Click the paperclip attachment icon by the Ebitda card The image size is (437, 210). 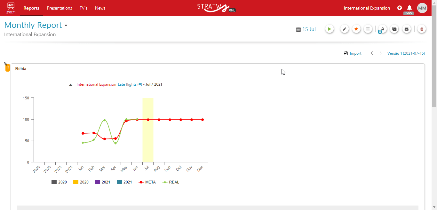pos(5,64)
